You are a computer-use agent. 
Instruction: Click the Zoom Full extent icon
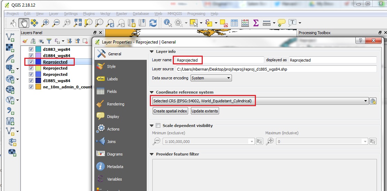[78, 23]
